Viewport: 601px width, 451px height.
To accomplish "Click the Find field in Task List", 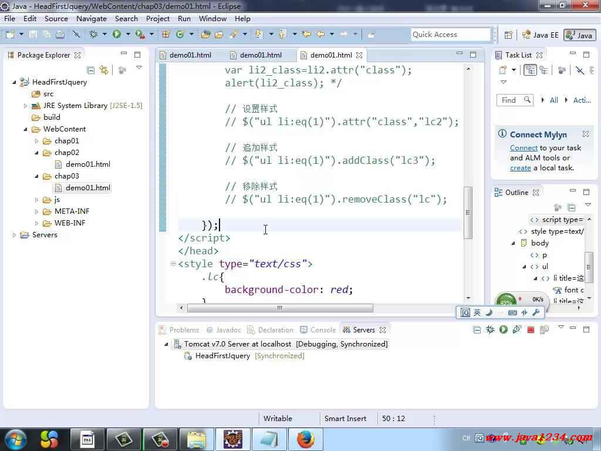I will point(515,100).
